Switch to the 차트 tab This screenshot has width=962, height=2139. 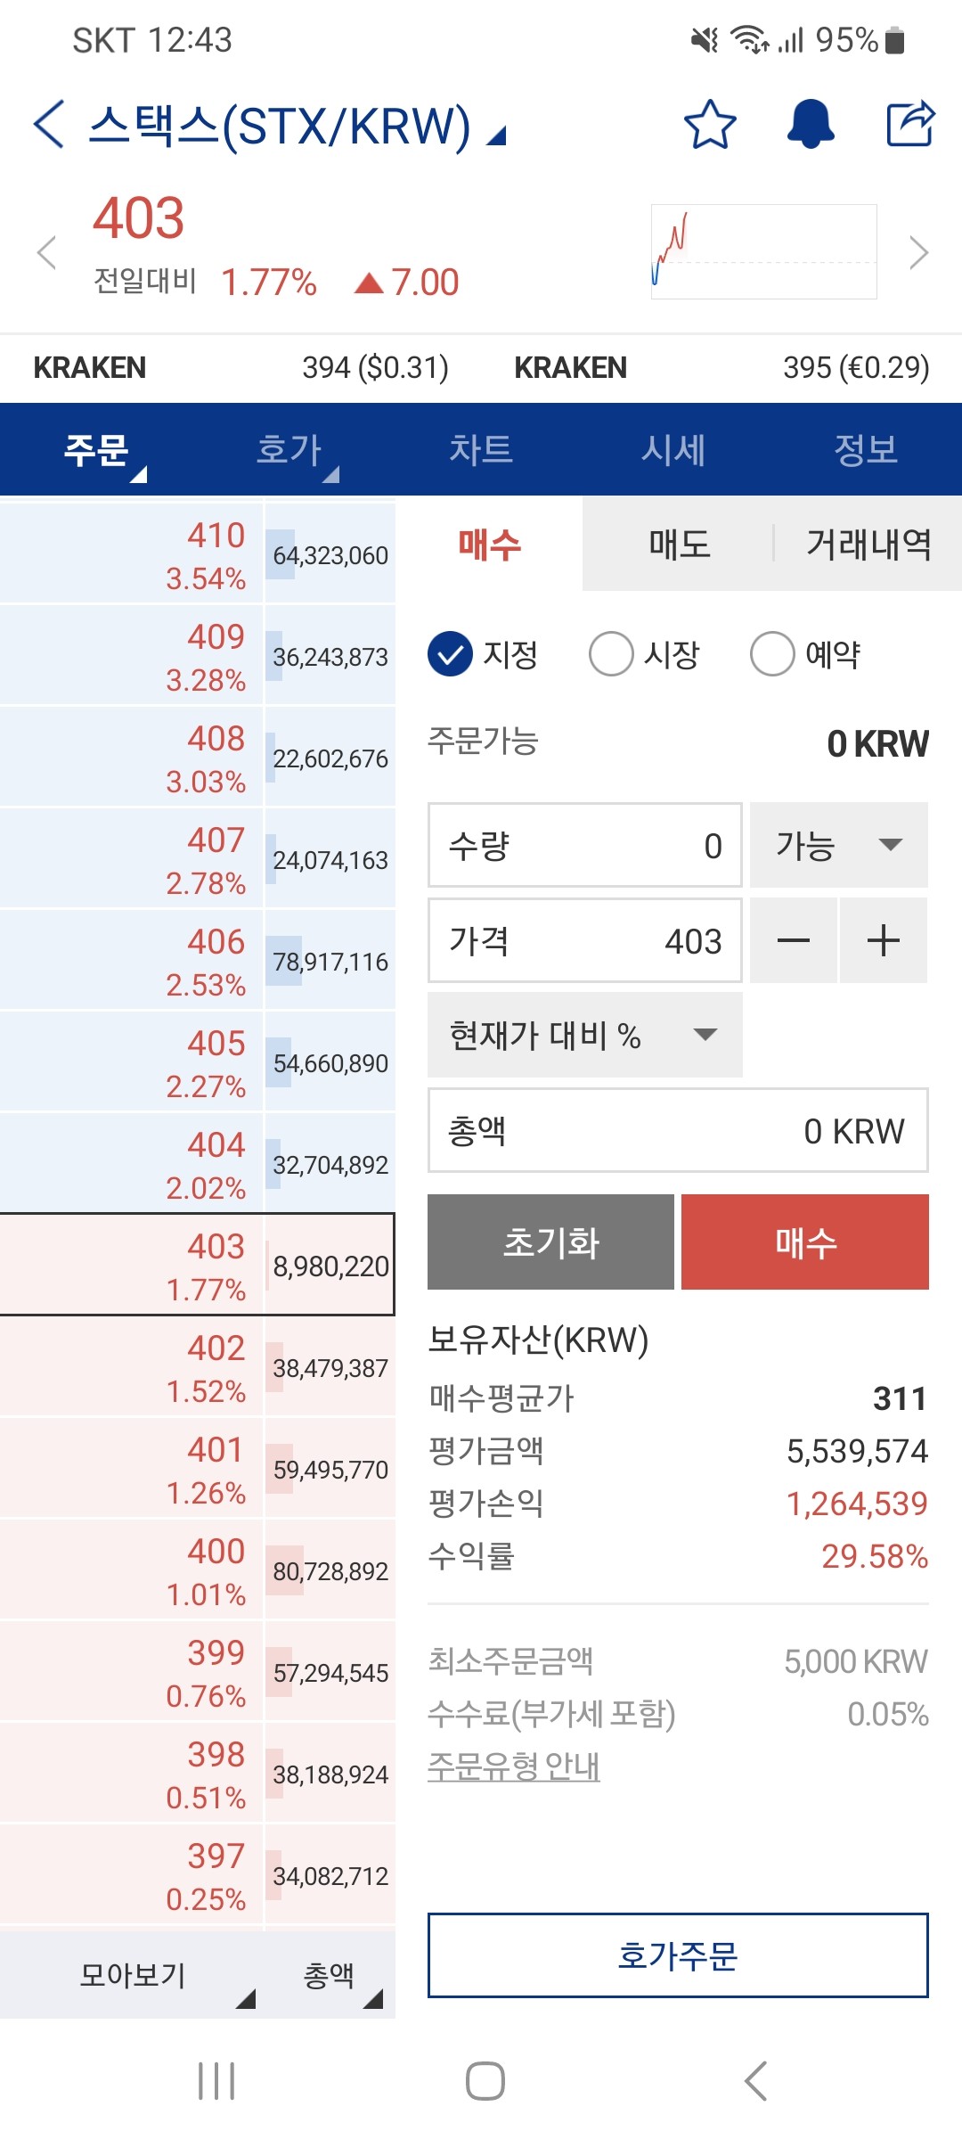tap(481, 449)
